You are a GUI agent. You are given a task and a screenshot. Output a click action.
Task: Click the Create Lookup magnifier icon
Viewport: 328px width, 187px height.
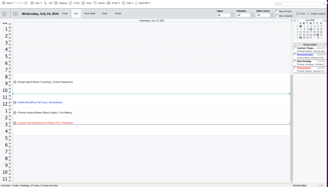(308, 13)
